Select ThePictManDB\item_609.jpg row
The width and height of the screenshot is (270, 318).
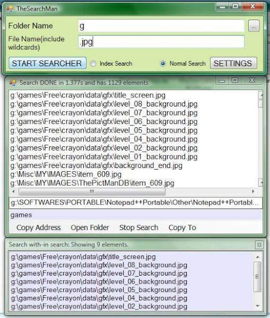[92, 183]
